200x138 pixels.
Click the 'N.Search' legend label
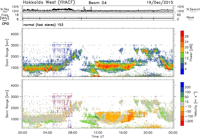point(193,9)
